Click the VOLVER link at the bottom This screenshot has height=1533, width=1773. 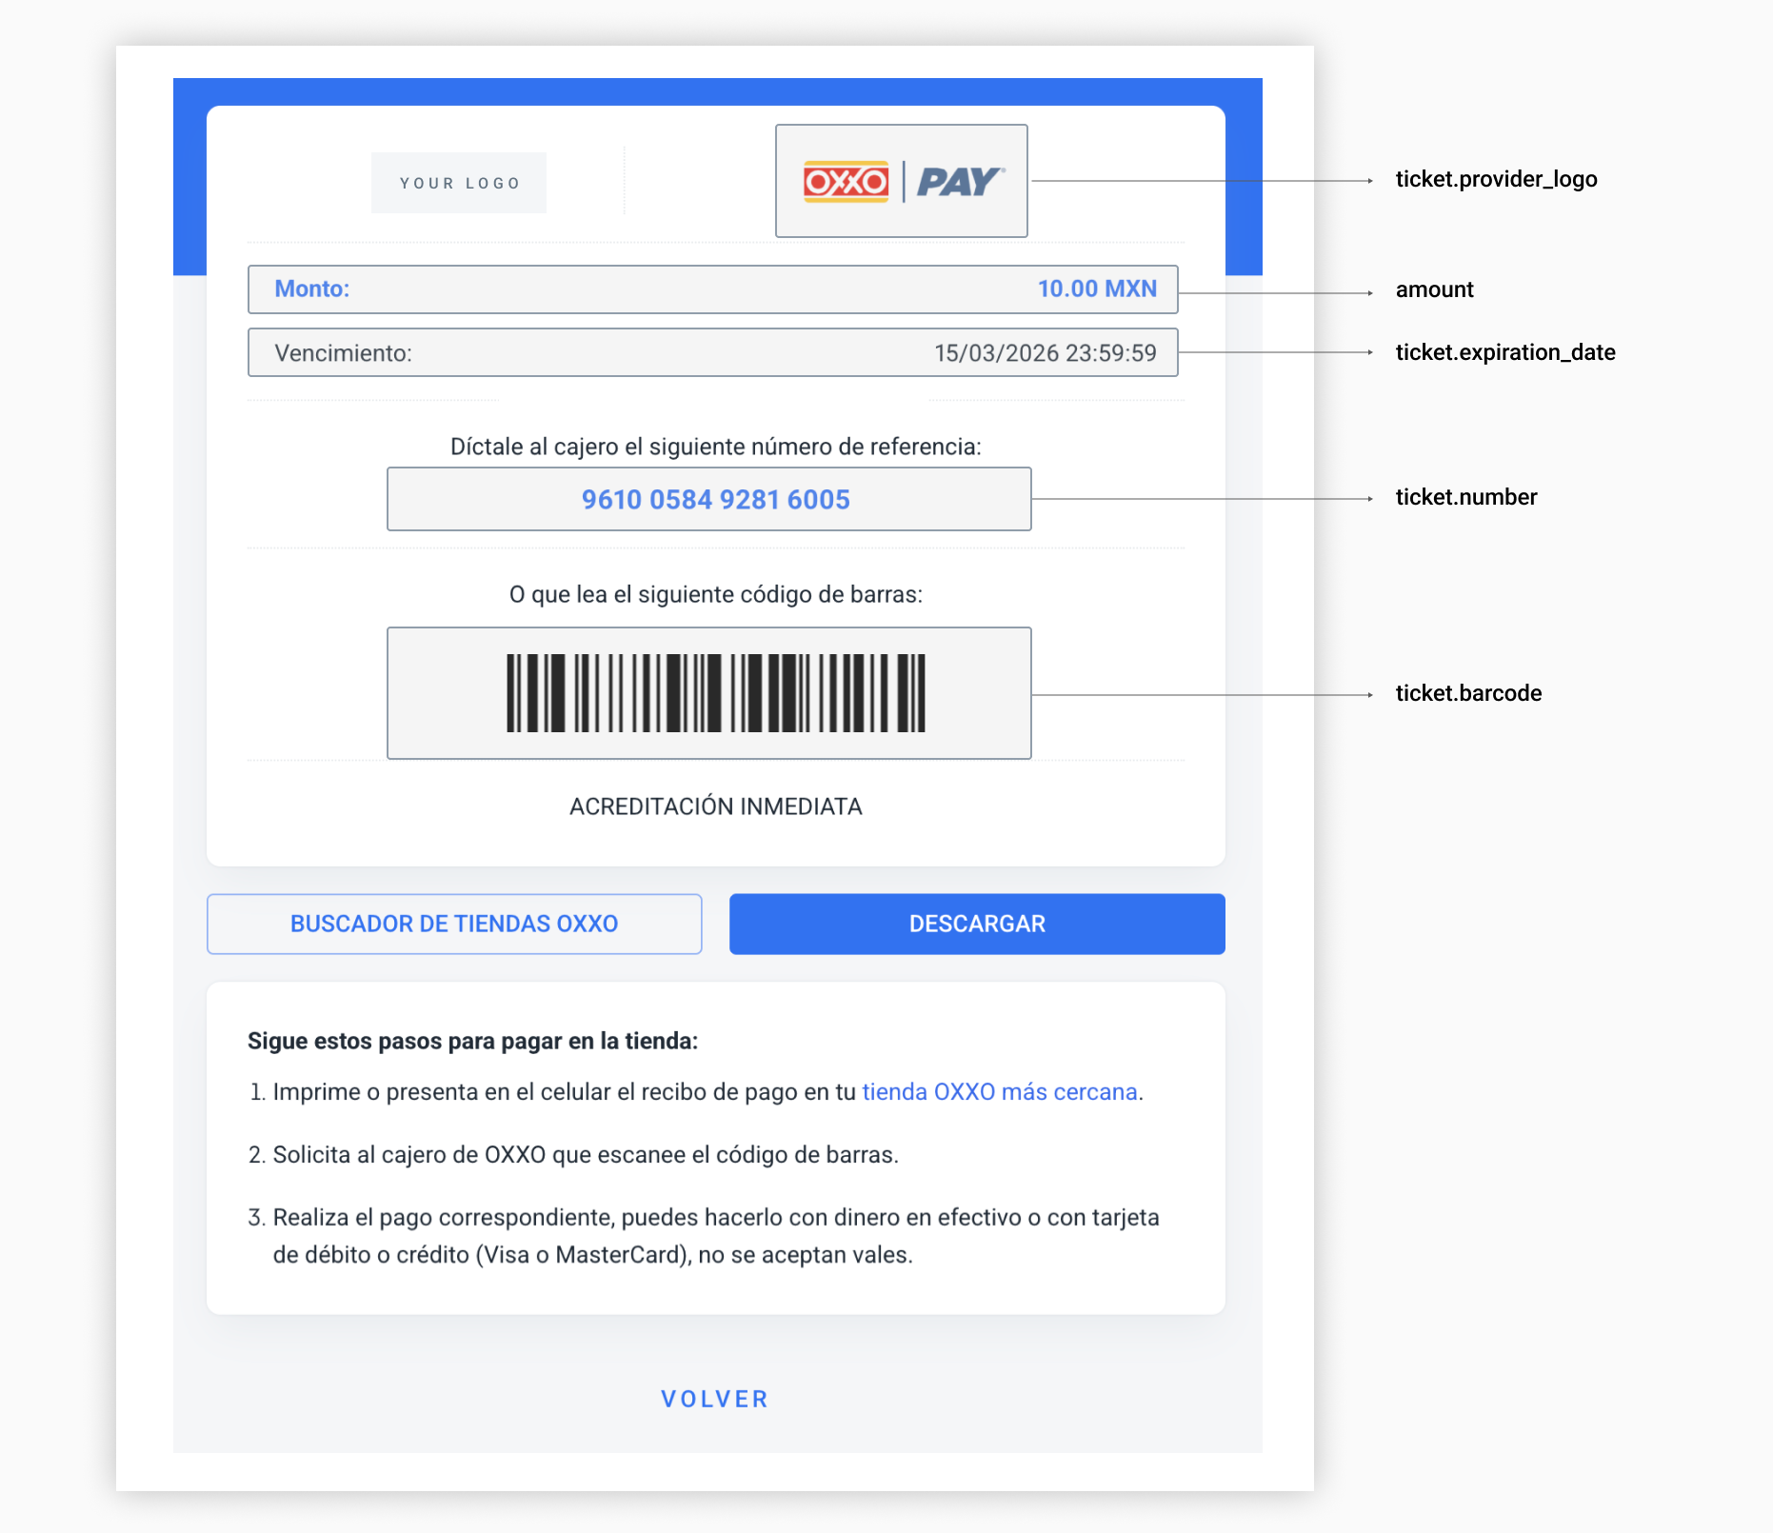715,1398
